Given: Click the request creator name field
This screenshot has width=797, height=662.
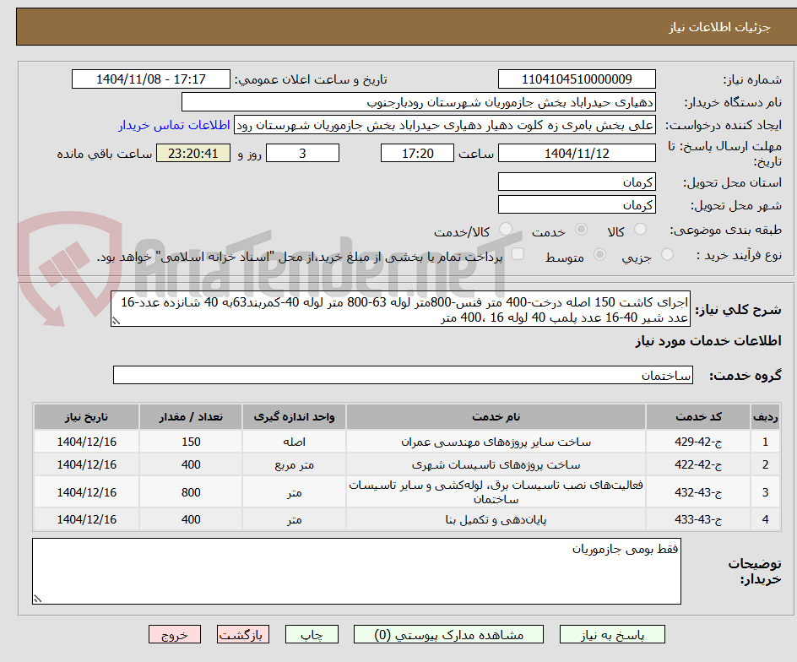Looking at the screenshot, I should tap(445, 125).
